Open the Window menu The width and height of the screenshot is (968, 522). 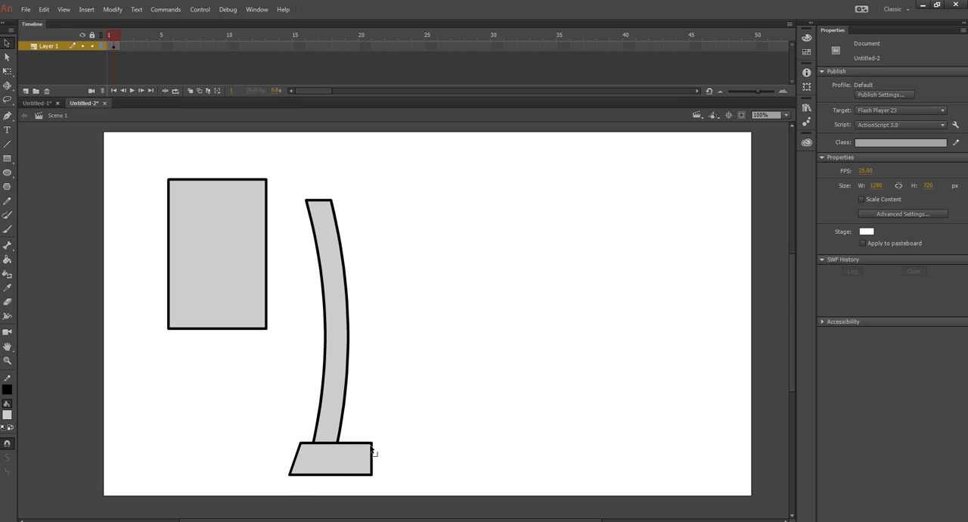257,10
